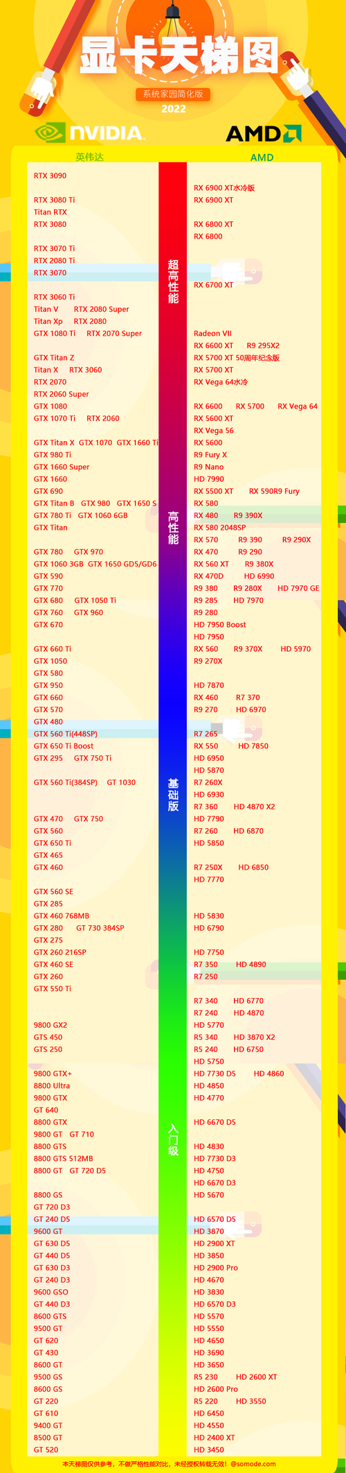Screen dimensions: 346x1473
Task: Click the Titan Xp entry
Action: [x=48, y=321]
